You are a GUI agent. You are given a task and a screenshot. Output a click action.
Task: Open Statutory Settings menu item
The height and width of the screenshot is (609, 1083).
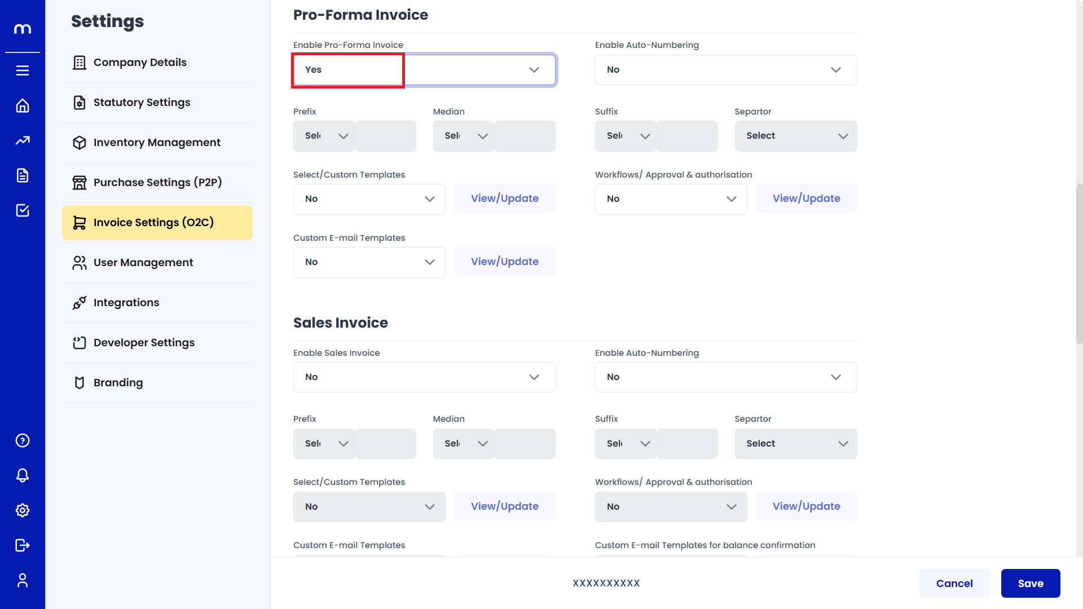[x=142, y=103]
